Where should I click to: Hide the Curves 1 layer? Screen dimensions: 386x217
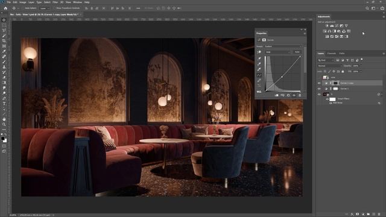coord(319,89)
